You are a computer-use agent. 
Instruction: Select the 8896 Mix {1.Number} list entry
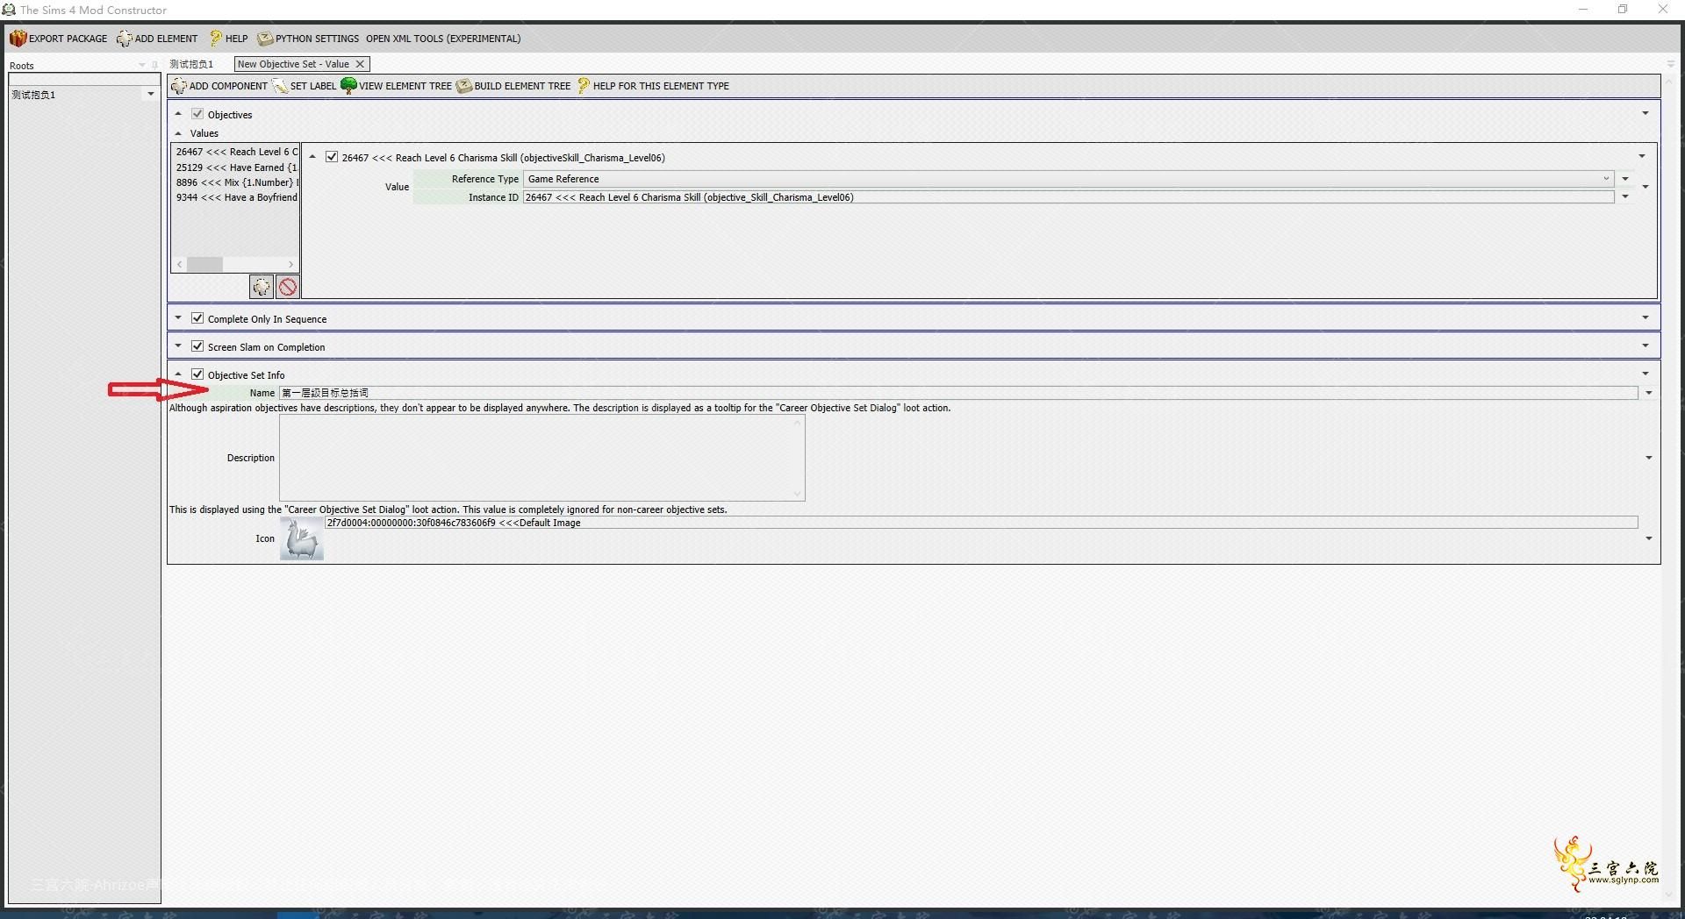[x=236, y=182]
